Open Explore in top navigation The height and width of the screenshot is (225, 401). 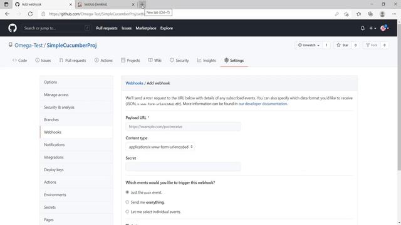pos(167,28)
